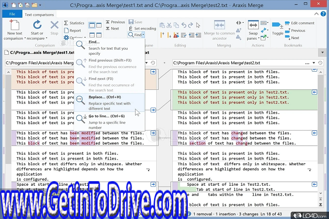
Task: Click the Edit comment bookmark button
Action: [300, 23]
